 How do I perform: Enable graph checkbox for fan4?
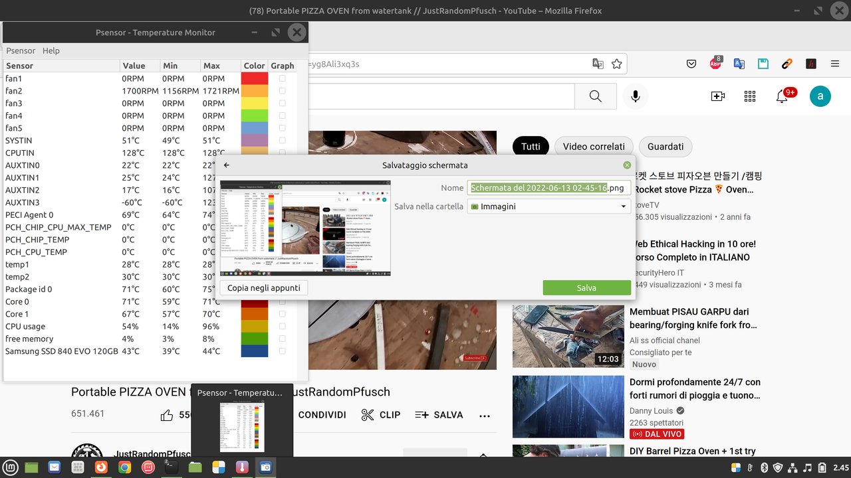tap(282, 116)
